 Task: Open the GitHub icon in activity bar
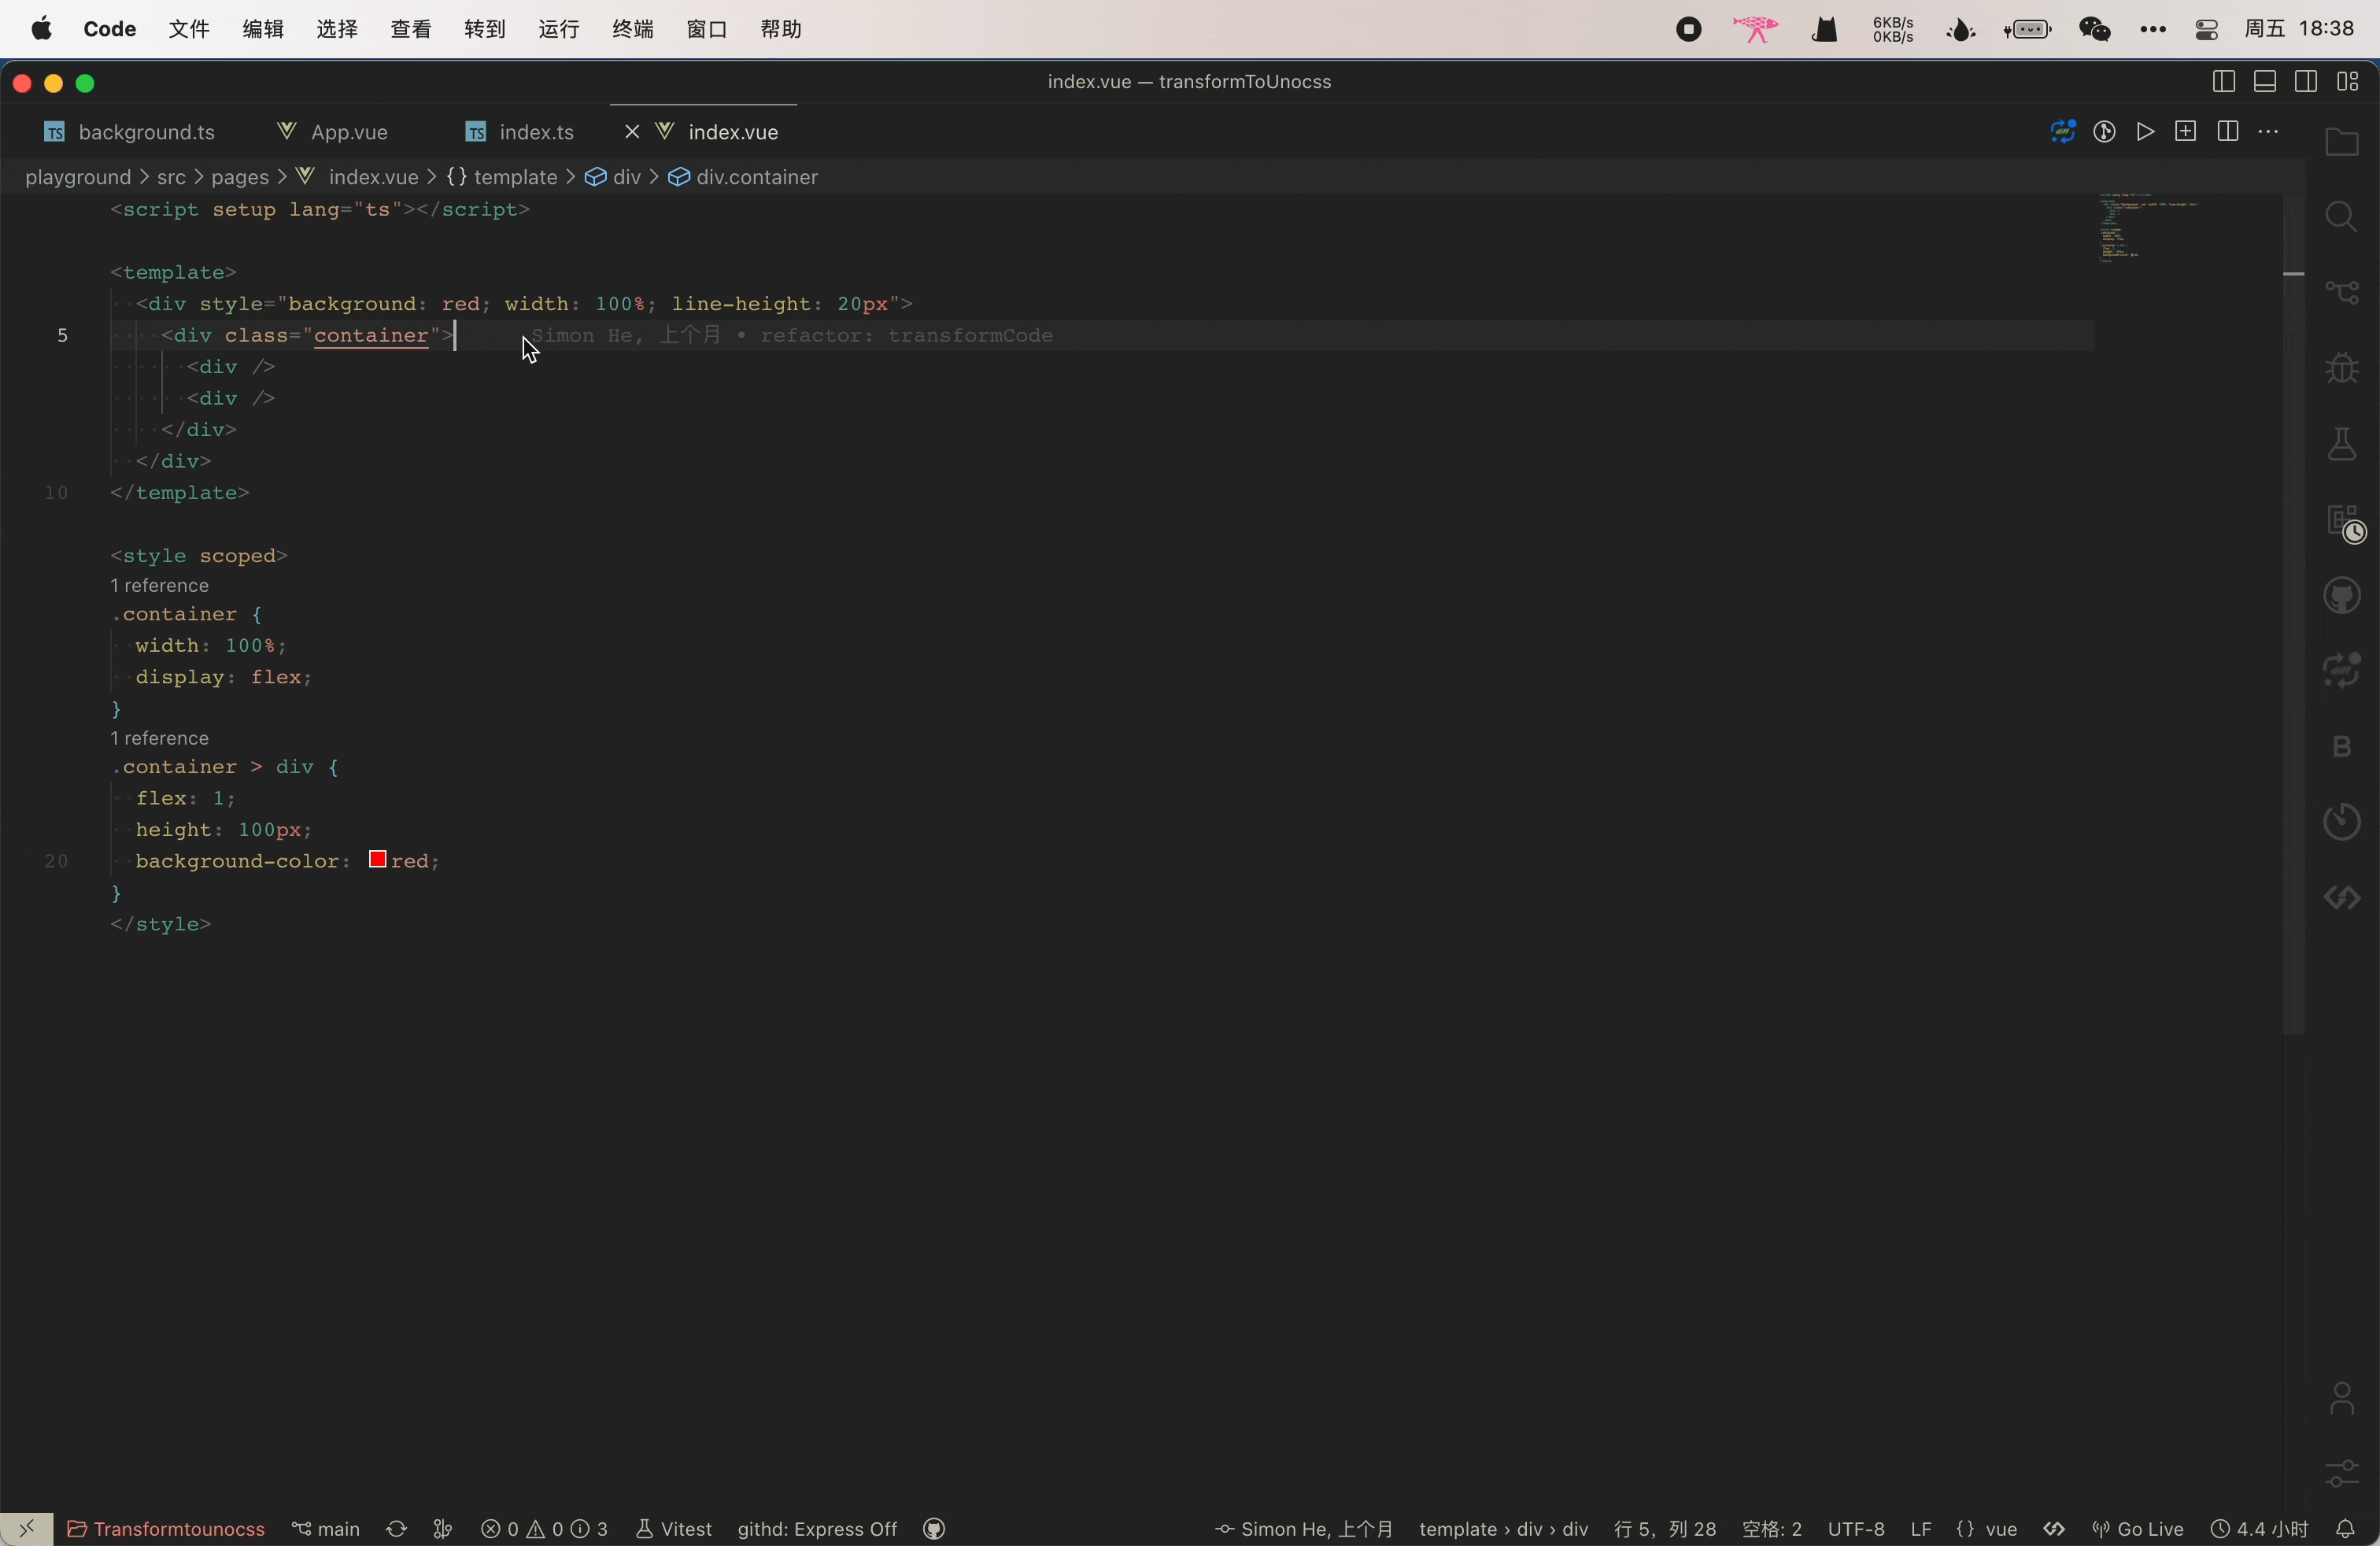[x=2341, y=597]
